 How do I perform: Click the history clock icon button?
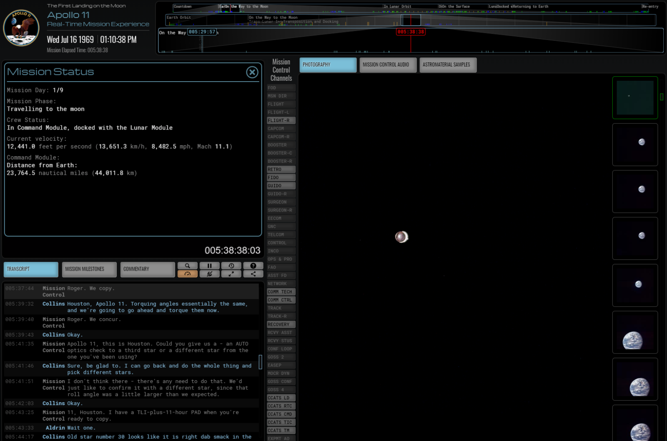point(231,266)
